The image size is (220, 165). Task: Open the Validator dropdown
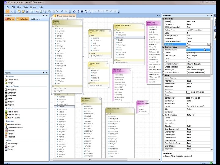tap(35, 19)
